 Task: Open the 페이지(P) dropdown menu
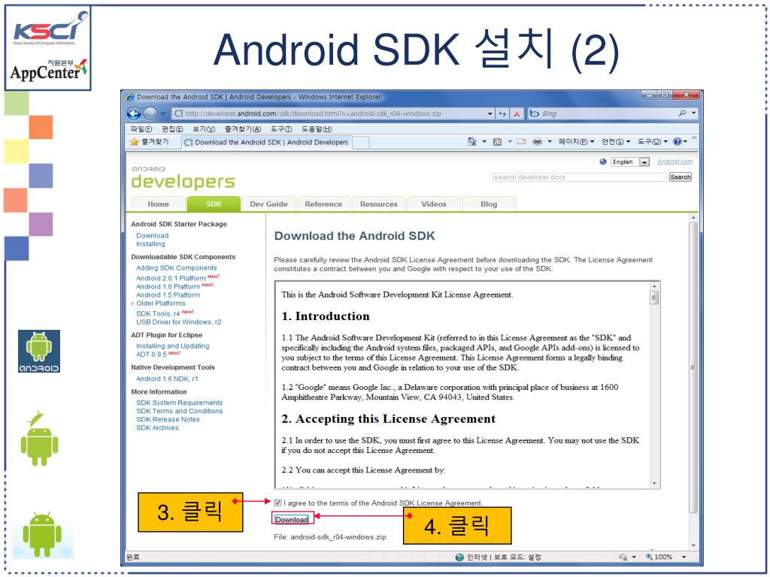point(576,142)
